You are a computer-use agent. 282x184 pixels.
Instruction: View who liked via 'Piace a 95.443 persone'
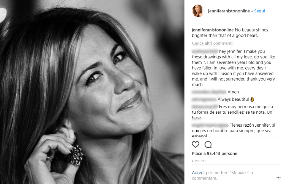(x=215, y=153)
